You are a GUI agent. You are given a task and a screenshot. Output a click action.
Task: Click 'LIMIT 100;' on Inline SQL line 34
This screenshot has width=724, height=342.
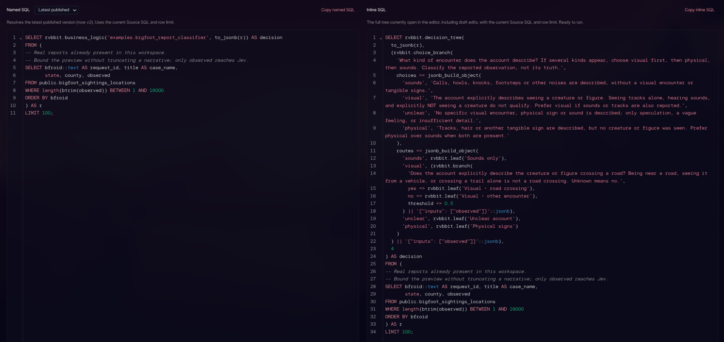(x=399, y=332)
